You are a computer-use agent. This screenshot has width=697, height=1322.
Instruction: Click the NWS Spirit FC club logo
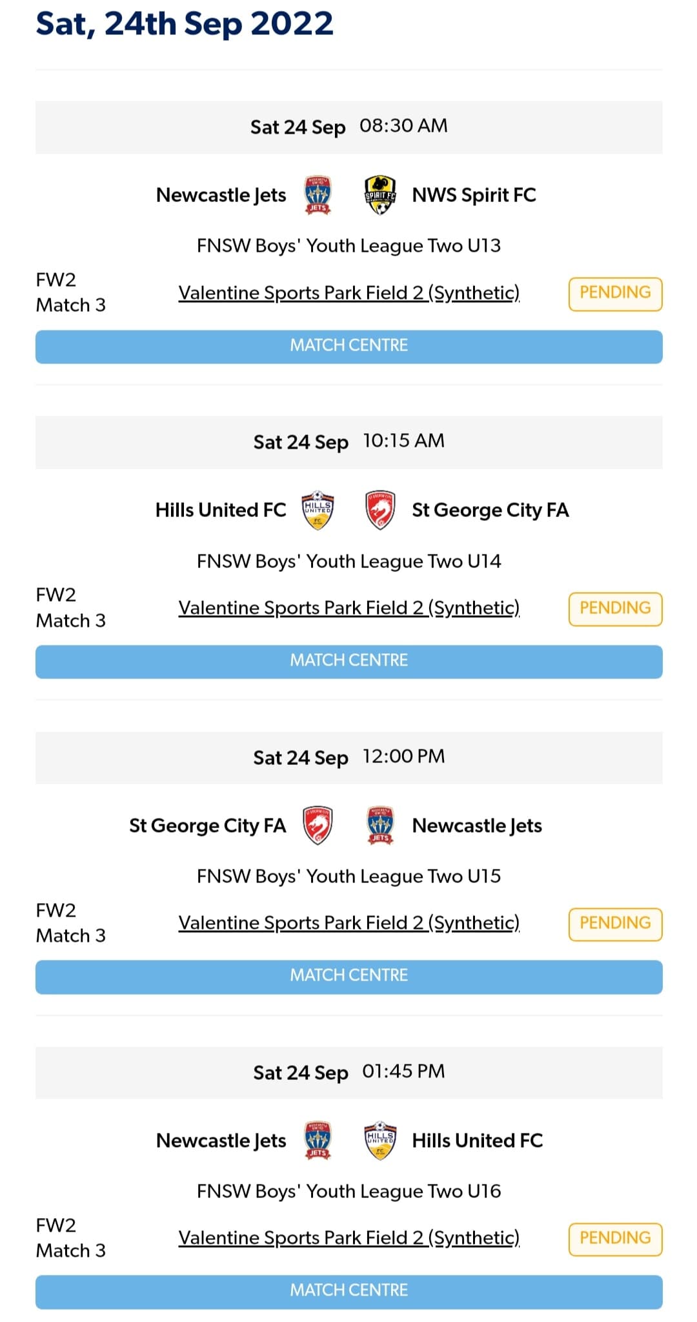click(380, 195)
